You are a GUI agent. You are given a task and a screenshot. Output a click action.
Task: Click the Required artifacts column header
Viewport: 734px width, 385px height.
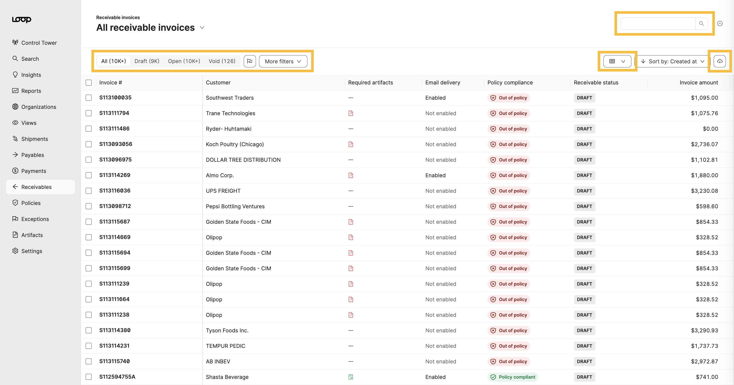[370, 83]
